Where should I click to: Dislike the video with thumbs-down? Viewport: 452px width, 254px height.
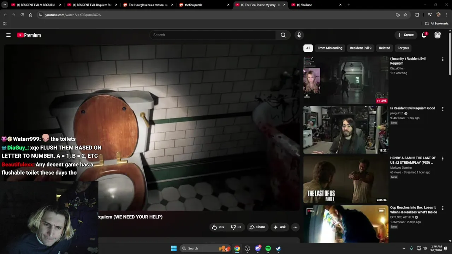[236, 227]
